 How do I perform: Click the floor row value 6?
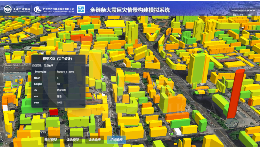[58, 78]
